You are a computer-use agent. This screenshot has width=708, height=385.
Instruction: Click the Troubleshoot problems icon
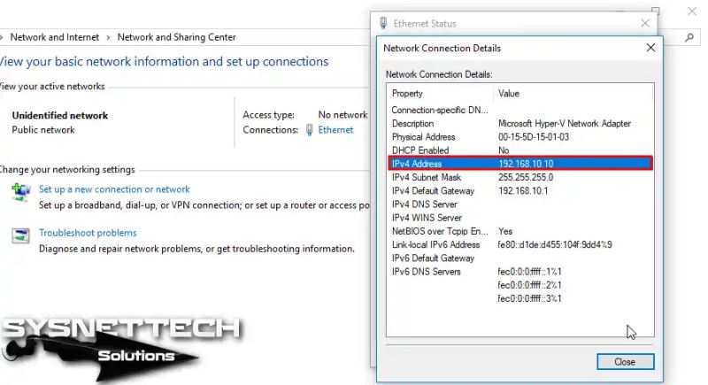(20, 235)
